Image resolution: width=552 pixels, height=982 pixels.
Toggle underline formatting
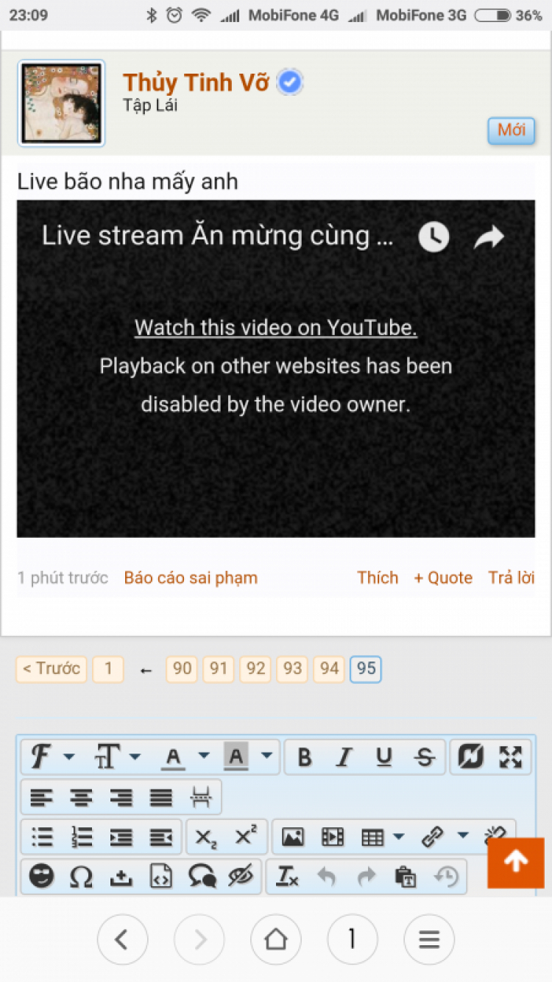coord(383,757)
